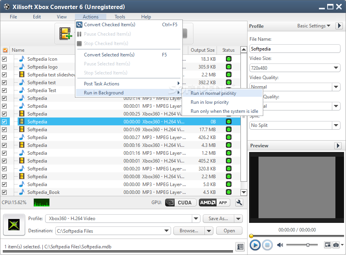Uncheck the Softpedia test slideshow checkbox
The height and width of the screenshot is (255, 346).
(x=4, y=75)
